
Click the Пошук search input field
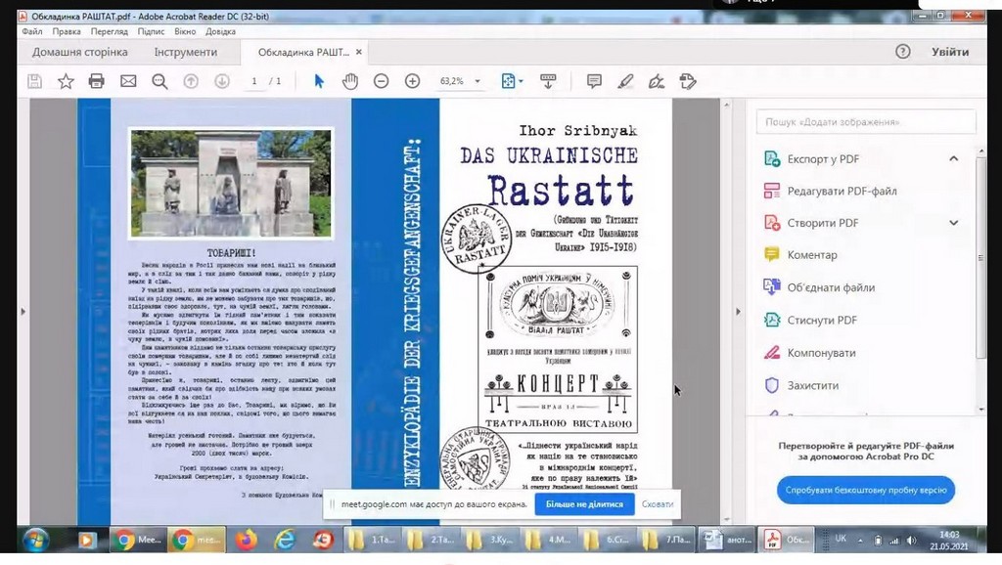click(865, 122)
